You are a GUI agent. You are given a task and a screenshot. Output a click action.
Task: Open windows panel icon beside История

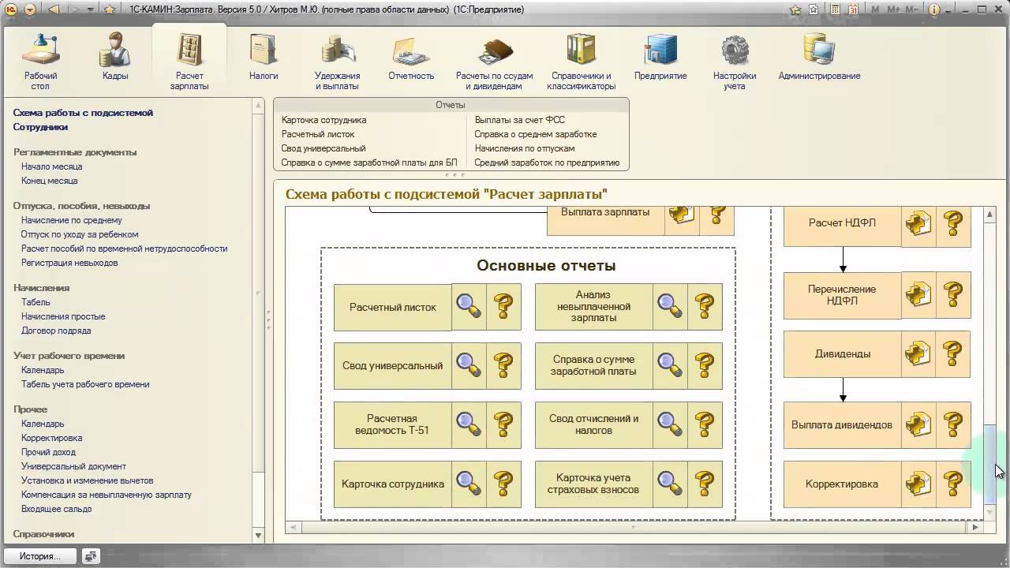coord(91,556)
